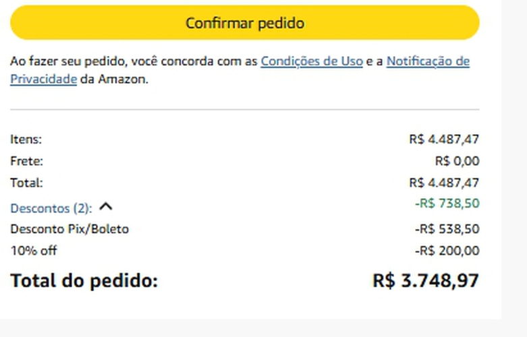The width and height of the screenshot is (527, 337).
Task: Open the Condições de Uso link
Action: coord(312,61)
